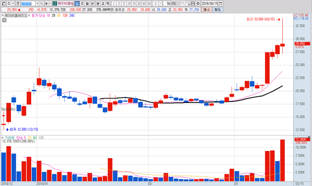312x186 pixels.
Task: Click the small square before 에이비엘바이오 legend
Action: click(x=2, y=16)
